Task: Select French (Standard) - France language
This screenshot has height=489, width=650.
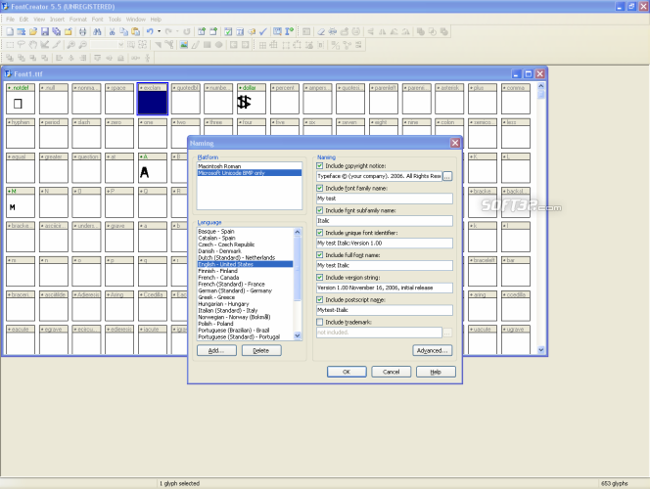Action: [x=246, y=284]
